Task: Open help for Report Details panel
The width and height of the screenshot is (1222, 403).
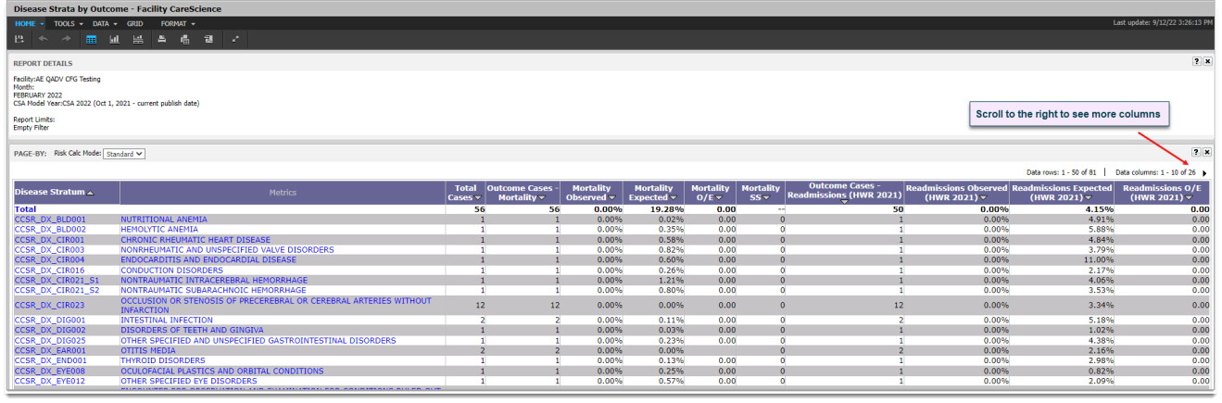Action: 1196,61
